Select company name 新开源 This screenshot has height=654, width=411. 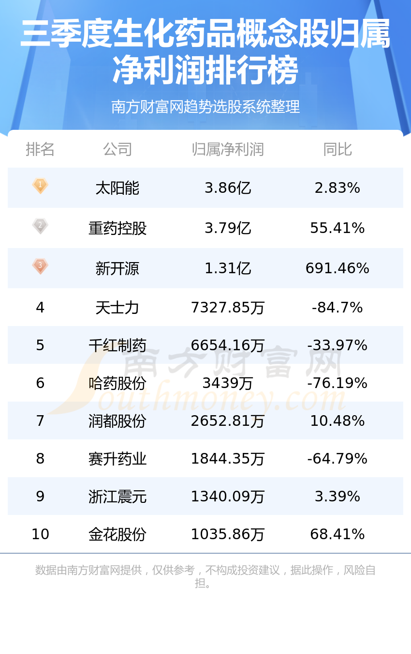click(x=117, y=268)
